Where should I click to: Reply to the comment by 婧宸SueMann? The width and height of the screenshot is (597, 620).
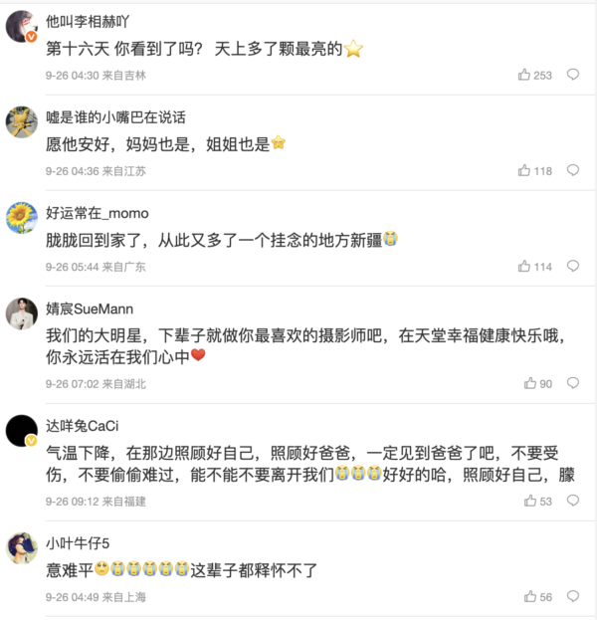click(573, 383)
